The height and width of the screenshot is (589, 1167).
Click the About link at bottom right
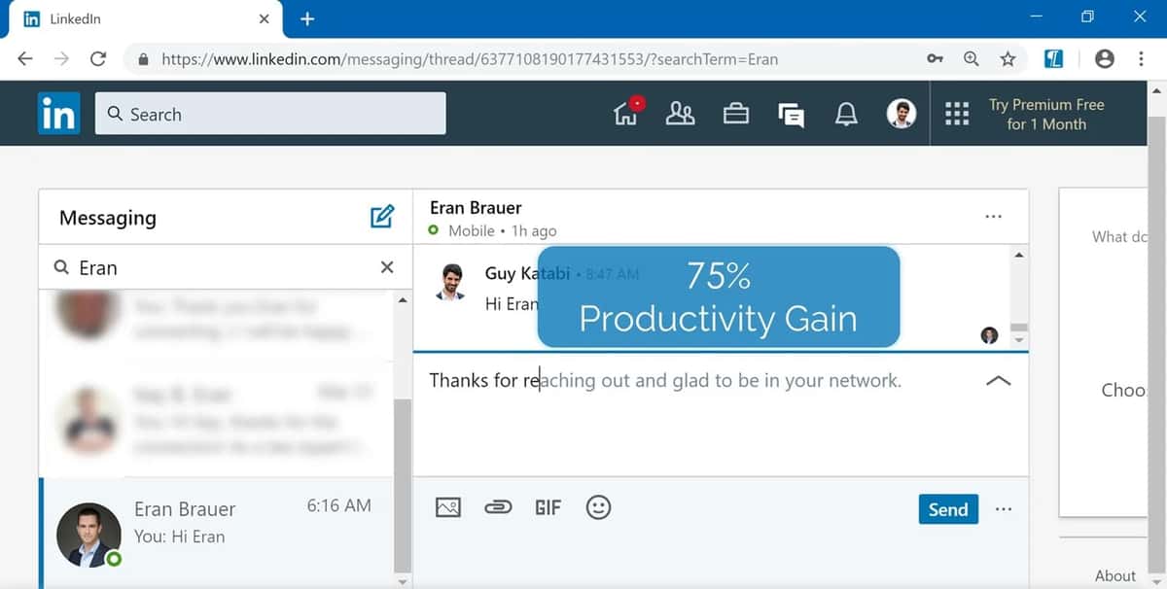(1115, 575)
